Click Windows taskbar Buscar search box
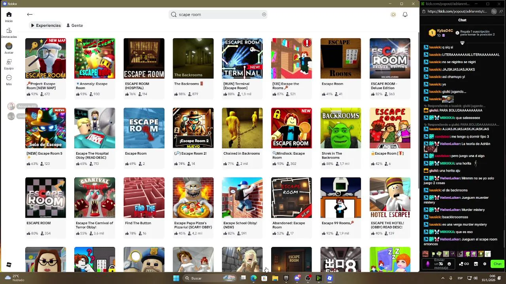Image resolution: width=506 pixels, height=284 pixels. click(x=209, y=278)
